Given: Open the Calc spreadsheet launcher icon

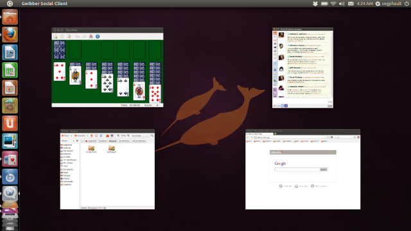Looking at the screenshot, I should click(x=10, y=70).
